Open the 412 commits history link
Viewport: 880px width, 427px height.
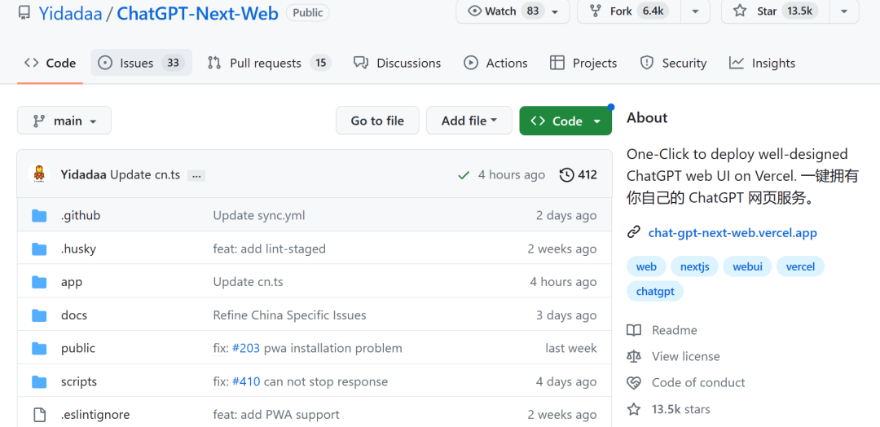(578, 175)
